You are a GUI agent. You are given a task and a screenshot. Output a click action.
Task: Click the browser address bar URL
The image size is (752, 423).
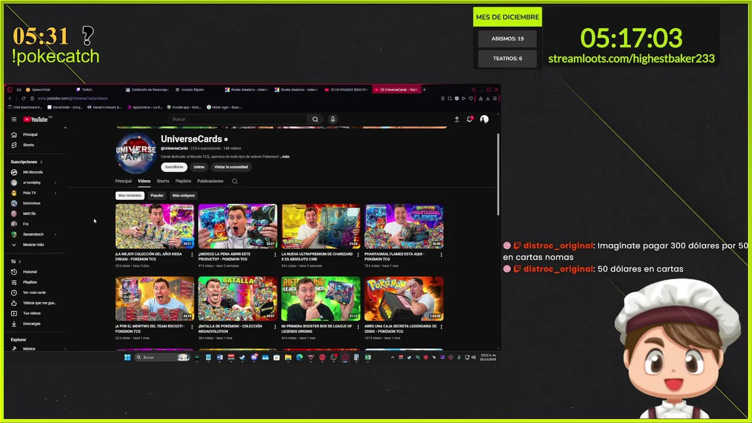click(73, 98)
